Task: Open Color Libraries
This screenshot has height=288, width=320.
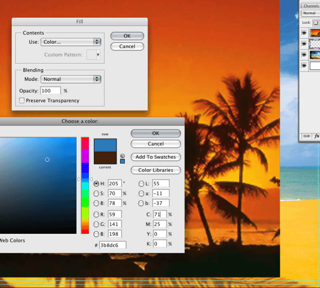Action: 156,170
